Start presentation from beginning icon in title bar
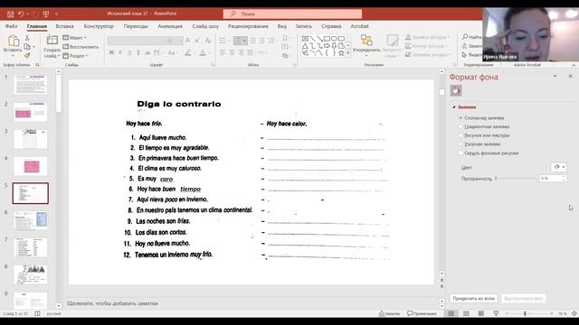579x325 pixels. (46, 14)
